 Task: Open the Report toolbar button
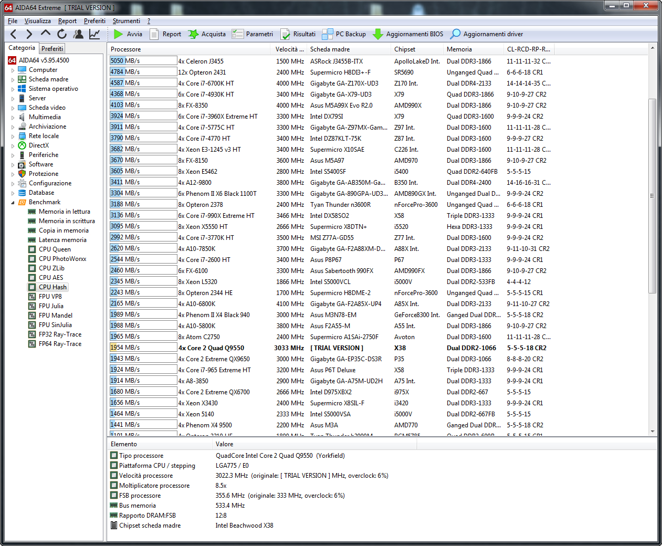[x=165, y=34]
